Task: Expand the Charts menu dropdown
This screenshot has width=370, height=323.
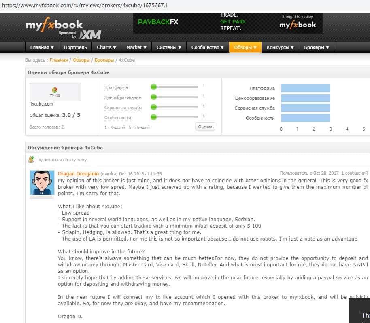Action: (x=106, y=47)
